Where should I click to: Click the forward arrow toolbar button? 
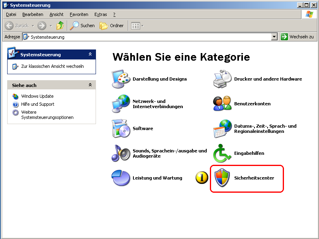click(x=42, y=26)
